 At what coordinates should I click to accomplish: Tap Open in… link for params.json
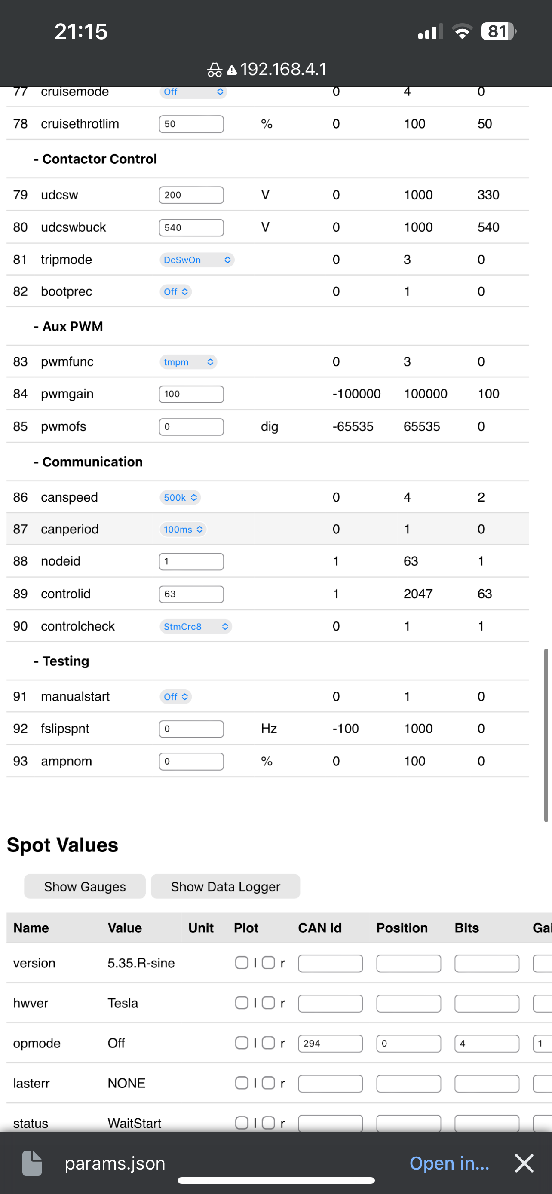449,1163
